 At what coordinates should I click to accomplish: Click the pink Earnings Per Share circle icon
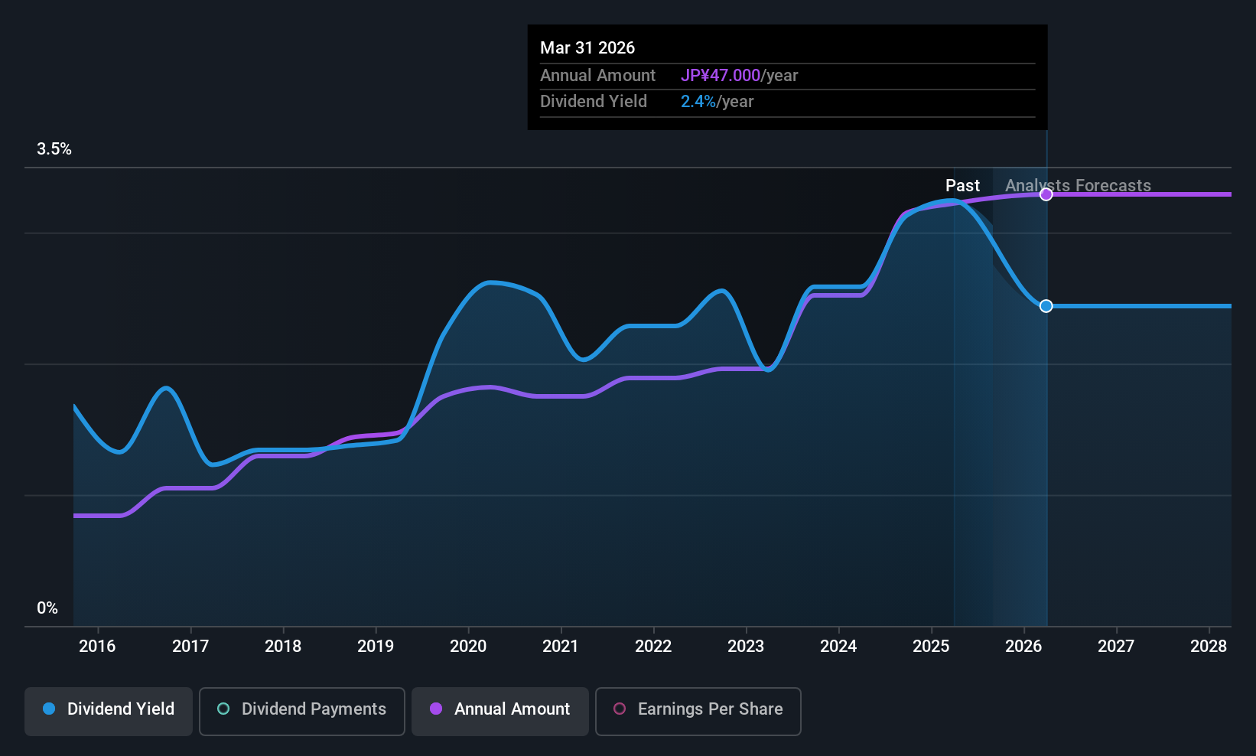click(620, 709)
